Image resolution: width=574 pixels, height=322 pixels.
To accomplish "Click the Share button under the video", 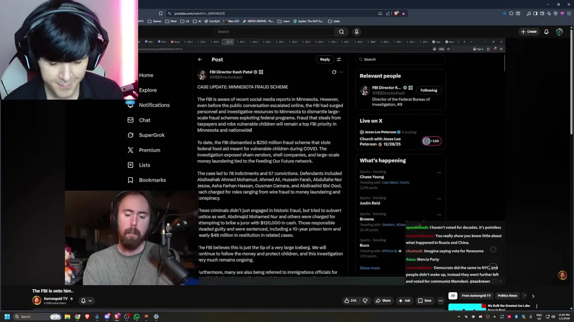I will [x=383, y=301].
